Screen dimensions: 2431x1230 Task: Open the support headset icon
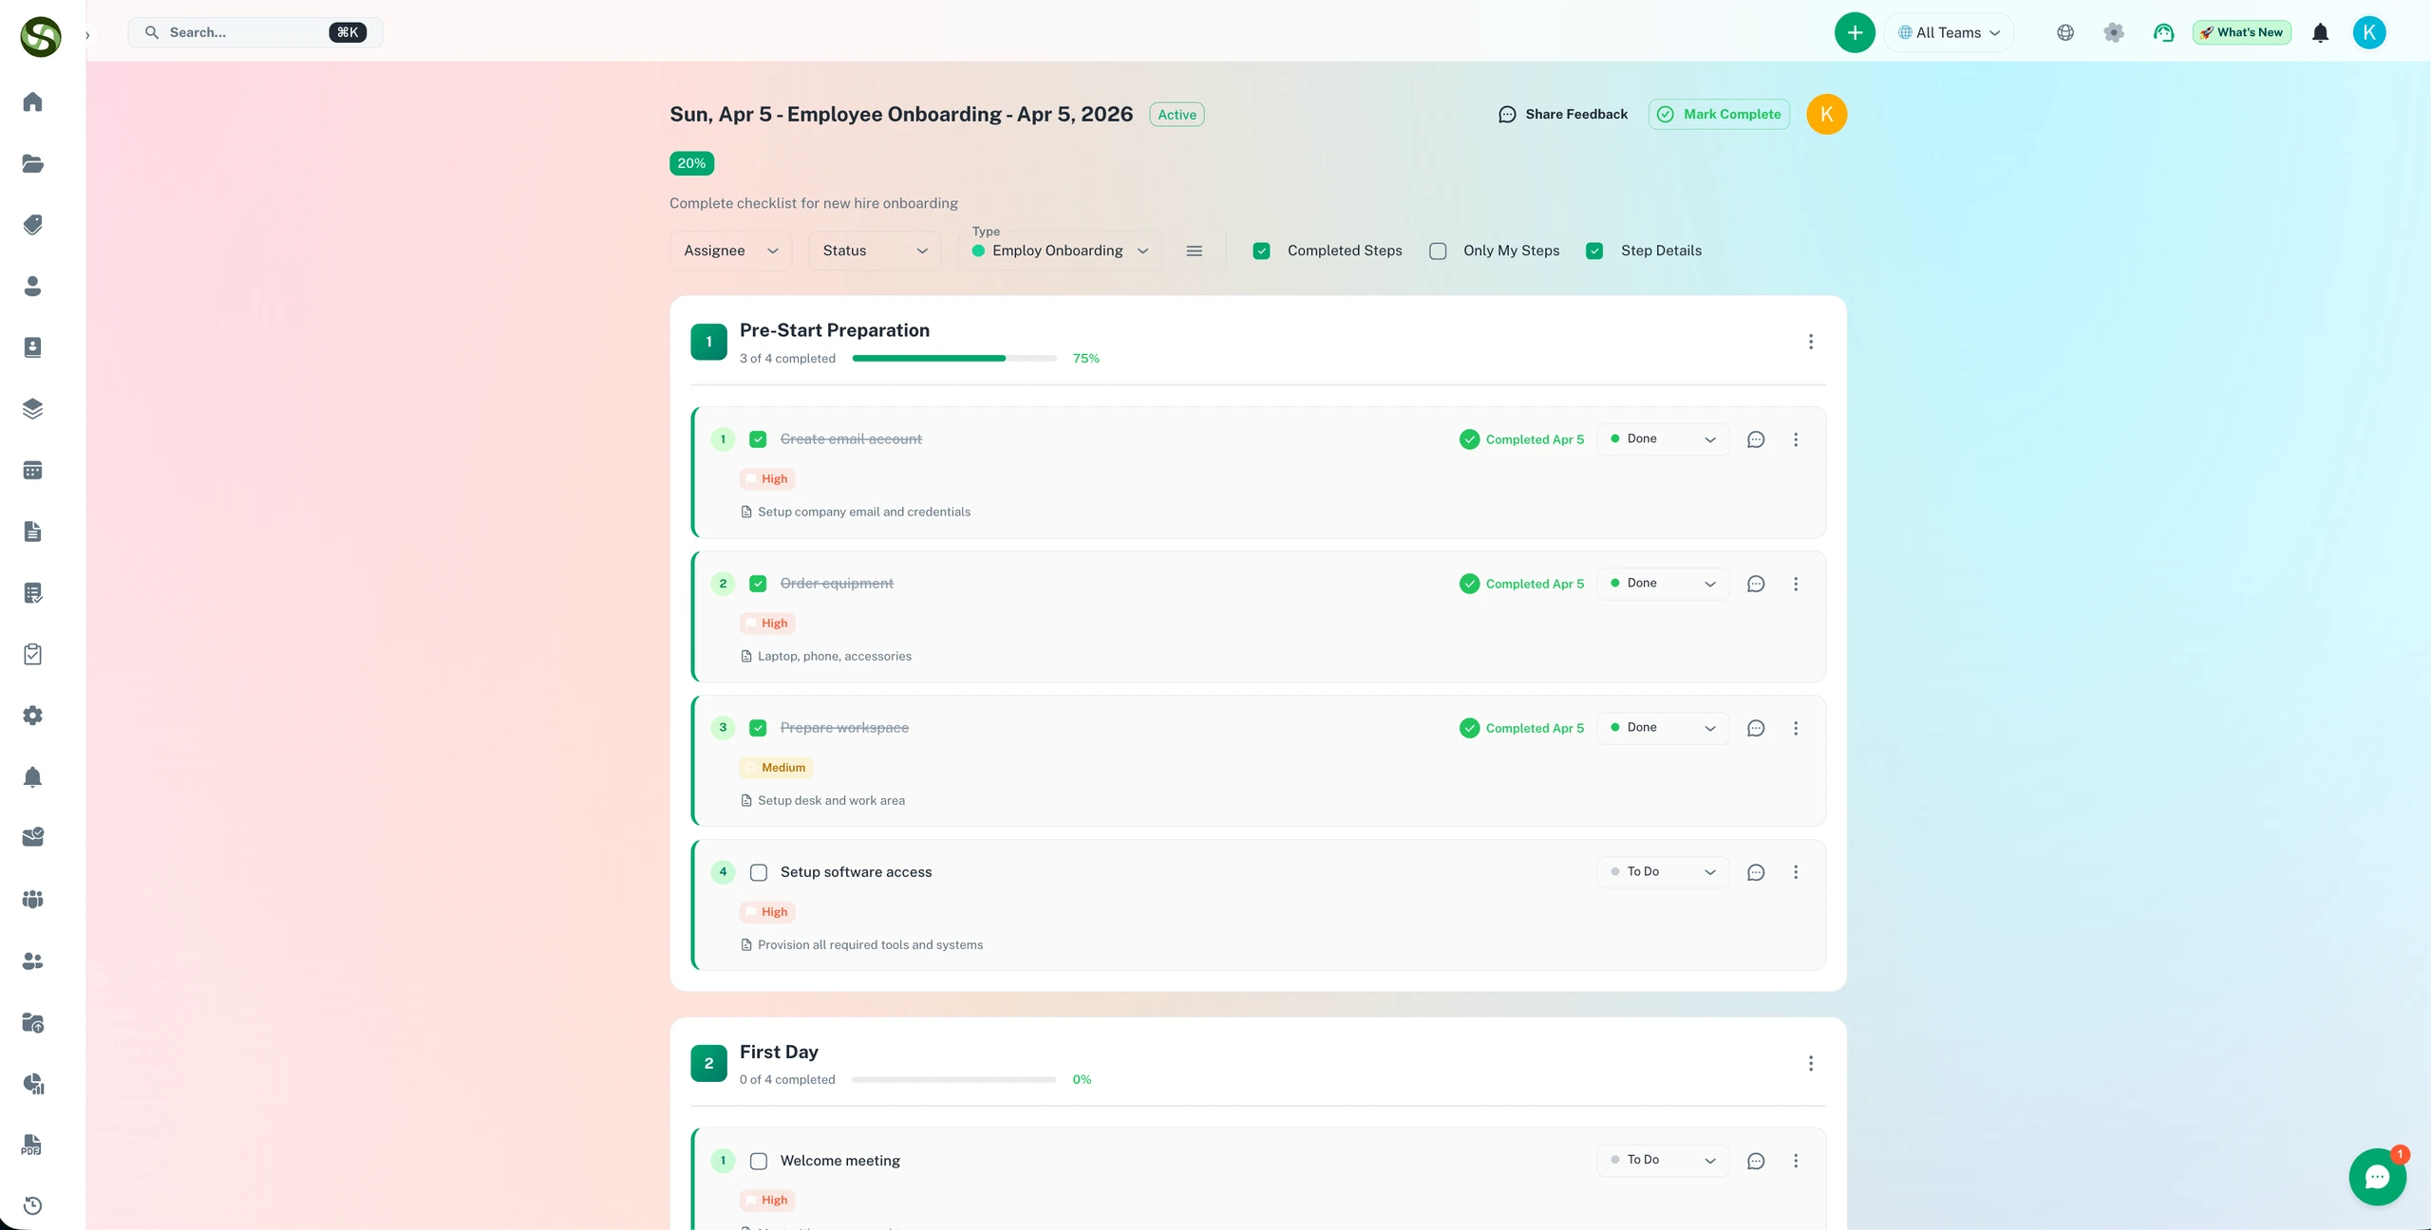click(x=2163, y=32)
